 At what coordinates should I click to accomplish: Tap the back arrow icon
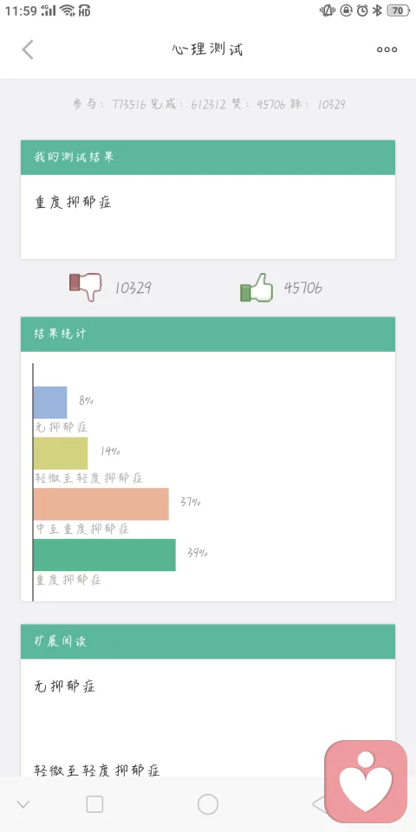coord(28,49)
